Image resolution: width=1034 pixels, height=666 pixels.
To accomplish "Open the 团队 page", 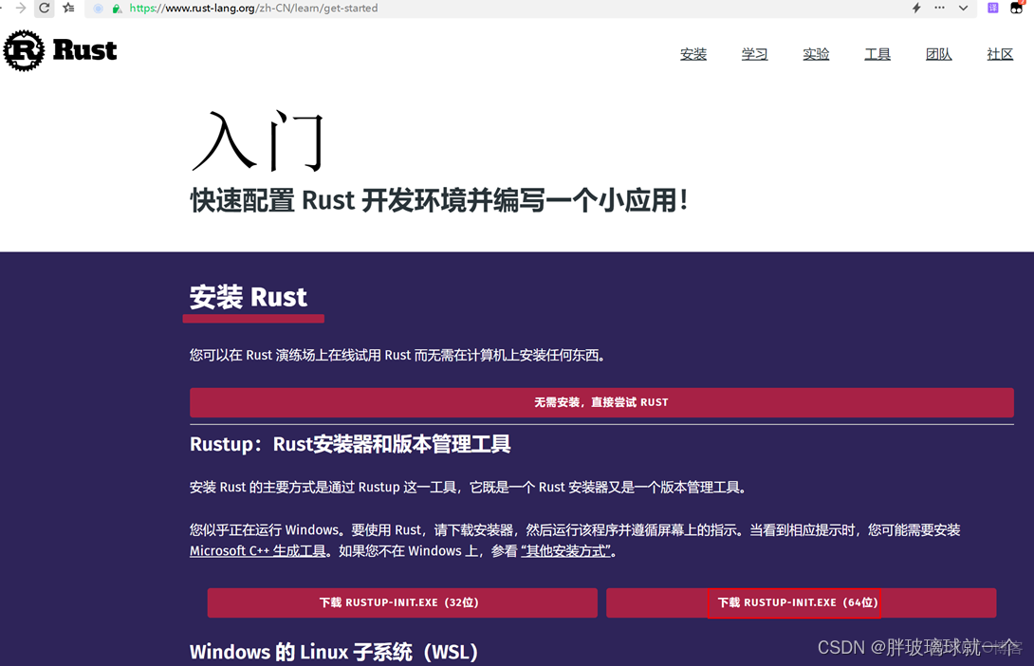I will click(x=938, y=54).
